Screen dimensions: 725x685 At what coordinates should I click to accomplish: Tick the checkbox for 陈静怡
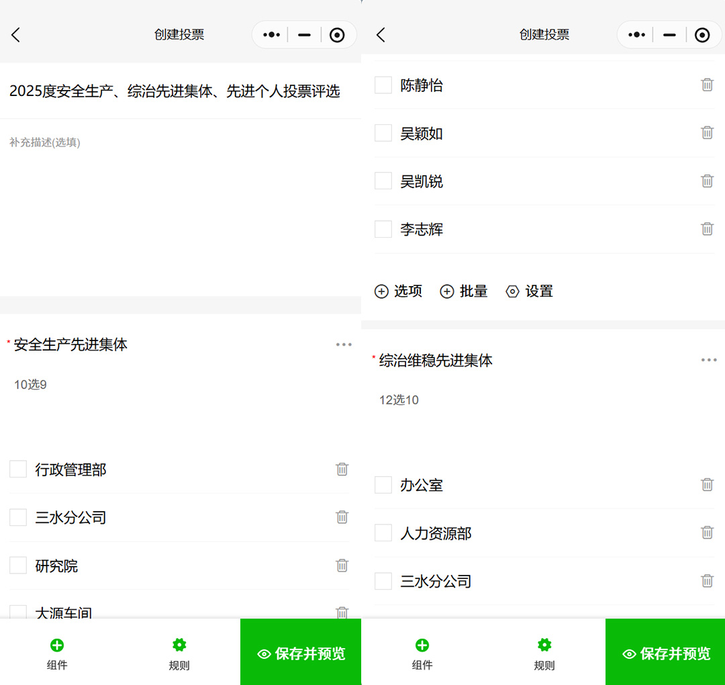point(383,85)
